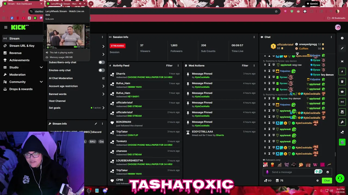
Task: Insert the pink W emote
Action: (x=315, y=165)
